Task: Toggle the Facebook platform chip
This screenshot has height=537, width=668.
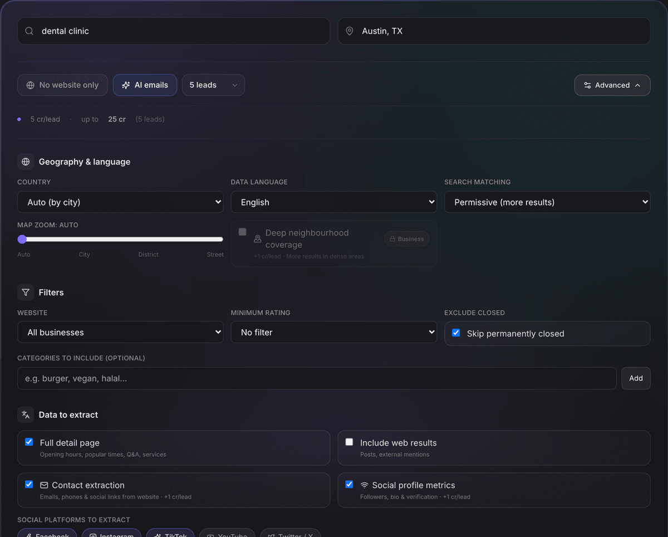Action: [x=47, y=533]
